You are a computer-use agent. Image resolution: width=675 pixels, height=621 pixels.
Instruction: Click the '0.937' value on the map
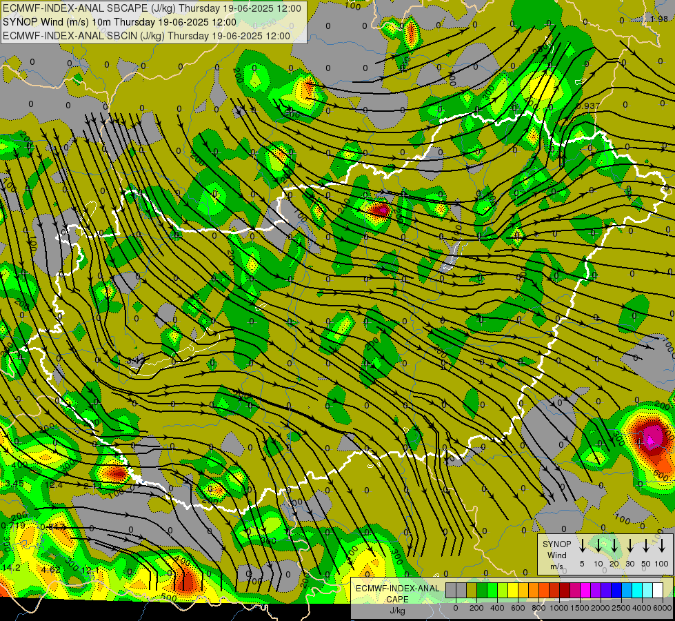pyautogui.click(x=588, y=106)
